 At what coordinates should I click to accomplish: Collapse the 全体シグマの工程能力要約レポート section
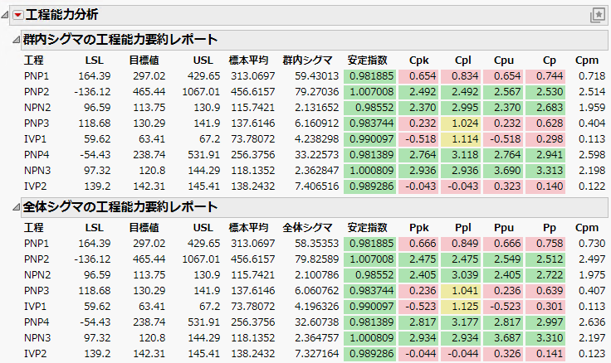coord(17,206)
